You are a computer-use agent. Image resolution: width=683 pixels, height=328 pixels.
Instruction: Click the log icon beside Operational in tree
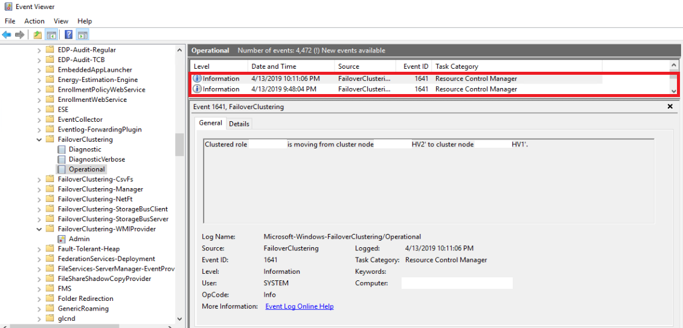62,169
